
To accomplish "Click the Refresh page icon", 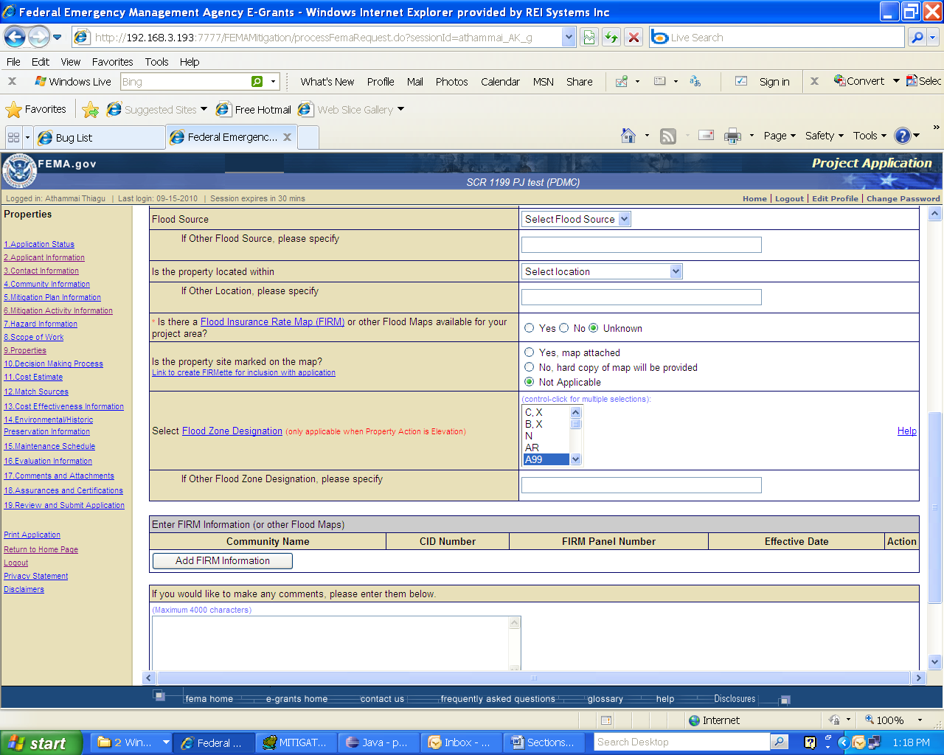I will click(x=611, y=37).
